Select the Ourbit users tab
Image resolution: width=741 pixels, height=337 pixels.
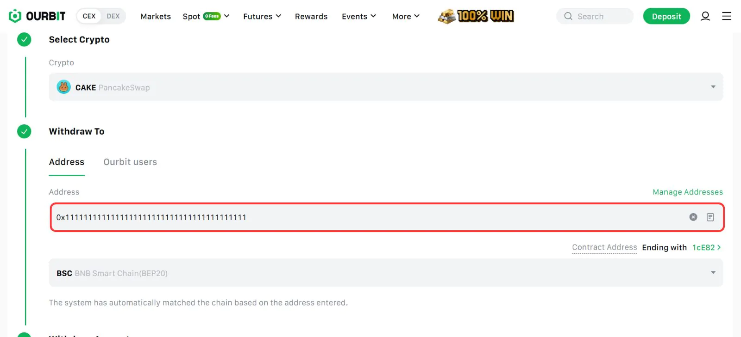click(x=130, y=162)
